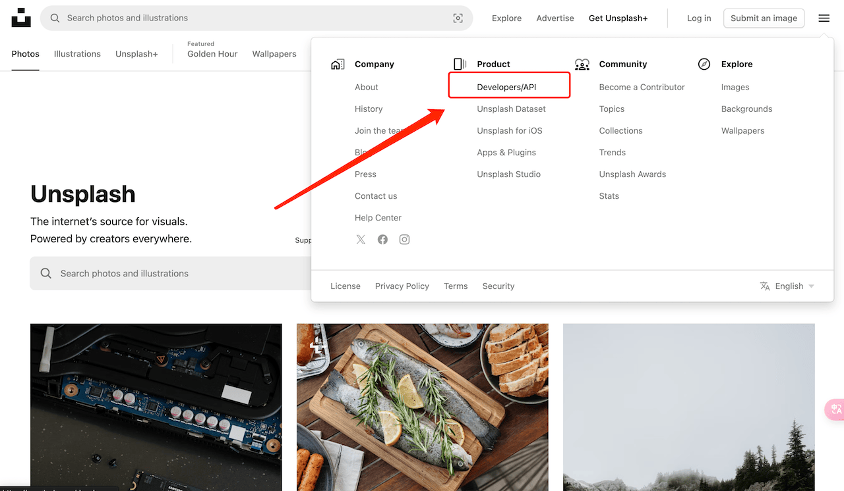Open Unsplash Awards menu item

click(x=633, y=174)
